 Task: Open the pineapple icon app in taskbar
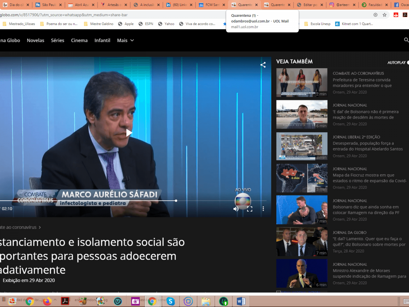82,301
